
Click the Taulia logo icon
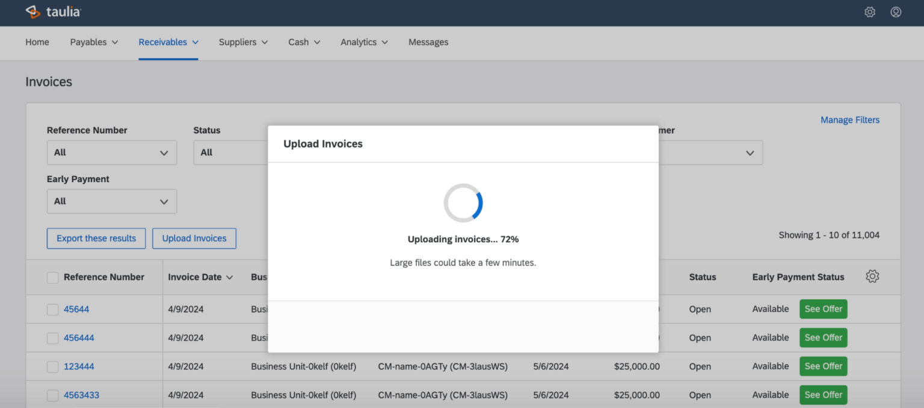(32, 12)
